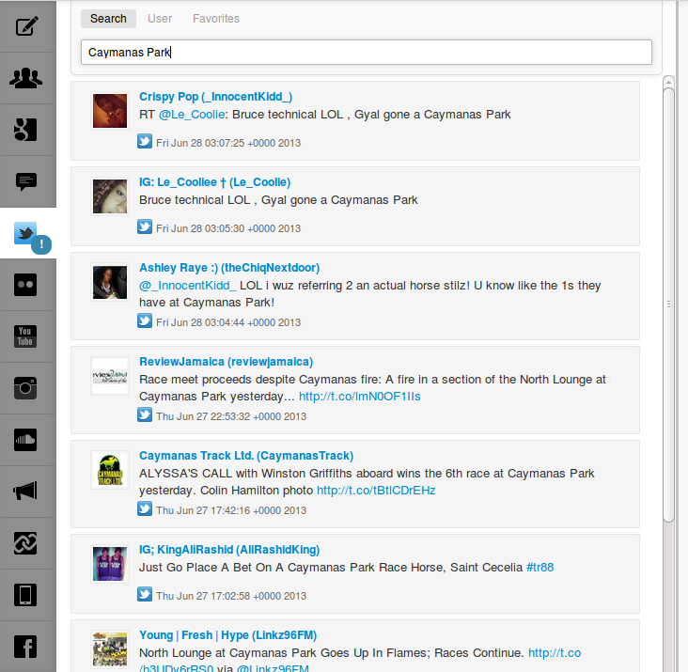The height and width of the screenshot is (672, 688).
Task: Switch to the User tab
Action: 160,19
